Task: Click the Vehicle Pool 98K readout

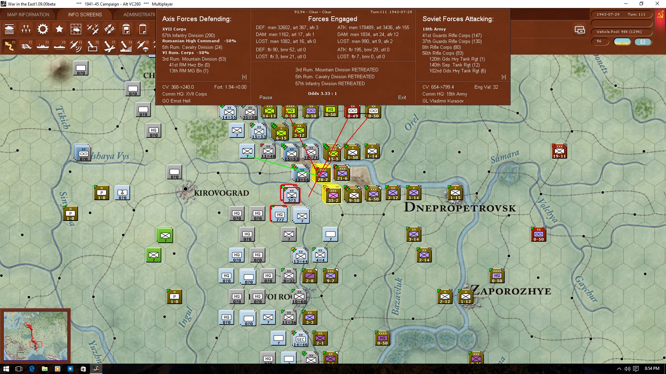Action: pyautogui.click(x=621, y=32)
